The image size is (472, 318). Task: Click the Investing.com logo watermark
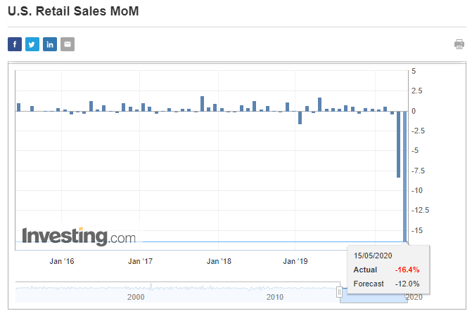coord(79,236)
